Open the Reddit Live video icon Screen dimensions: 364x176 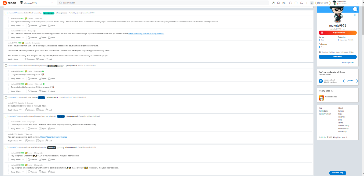(284, 3)
